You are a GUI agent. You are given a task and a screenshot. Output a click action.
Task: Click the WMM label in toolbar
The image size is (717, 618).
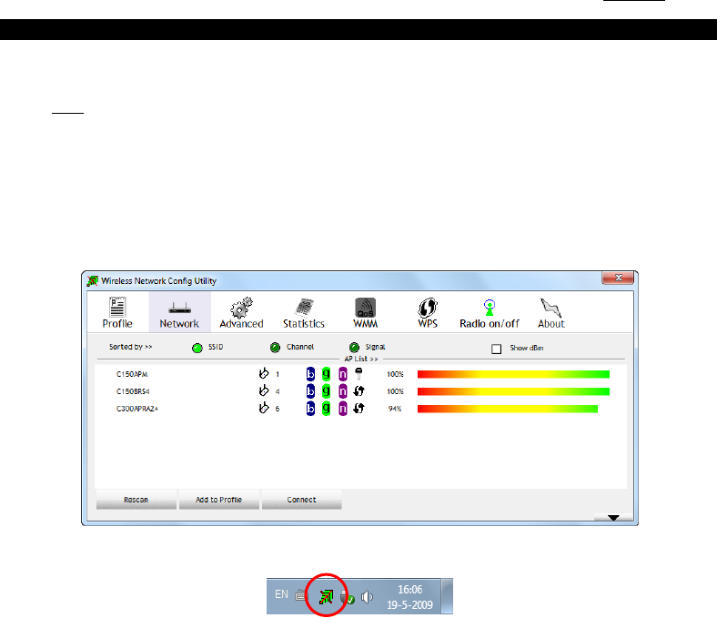[366, 324]
